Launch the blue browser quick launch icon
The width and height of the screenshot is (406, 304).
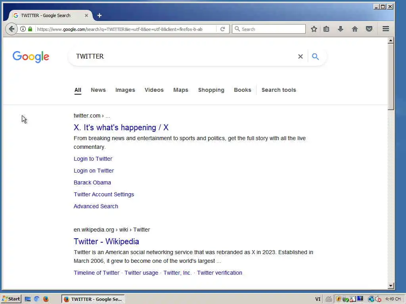tap(36, 299)
